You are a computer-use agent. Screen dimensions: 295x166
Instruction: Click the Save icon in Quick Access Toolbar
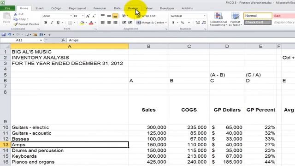3,35
